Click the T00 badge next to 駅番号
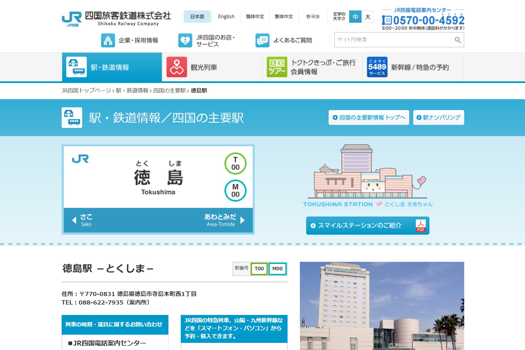 (259, 269)
